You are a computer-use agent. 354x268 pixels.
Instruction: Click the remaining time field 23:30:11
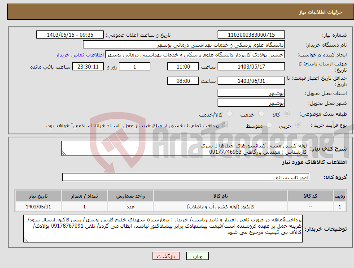coord(88,66)
